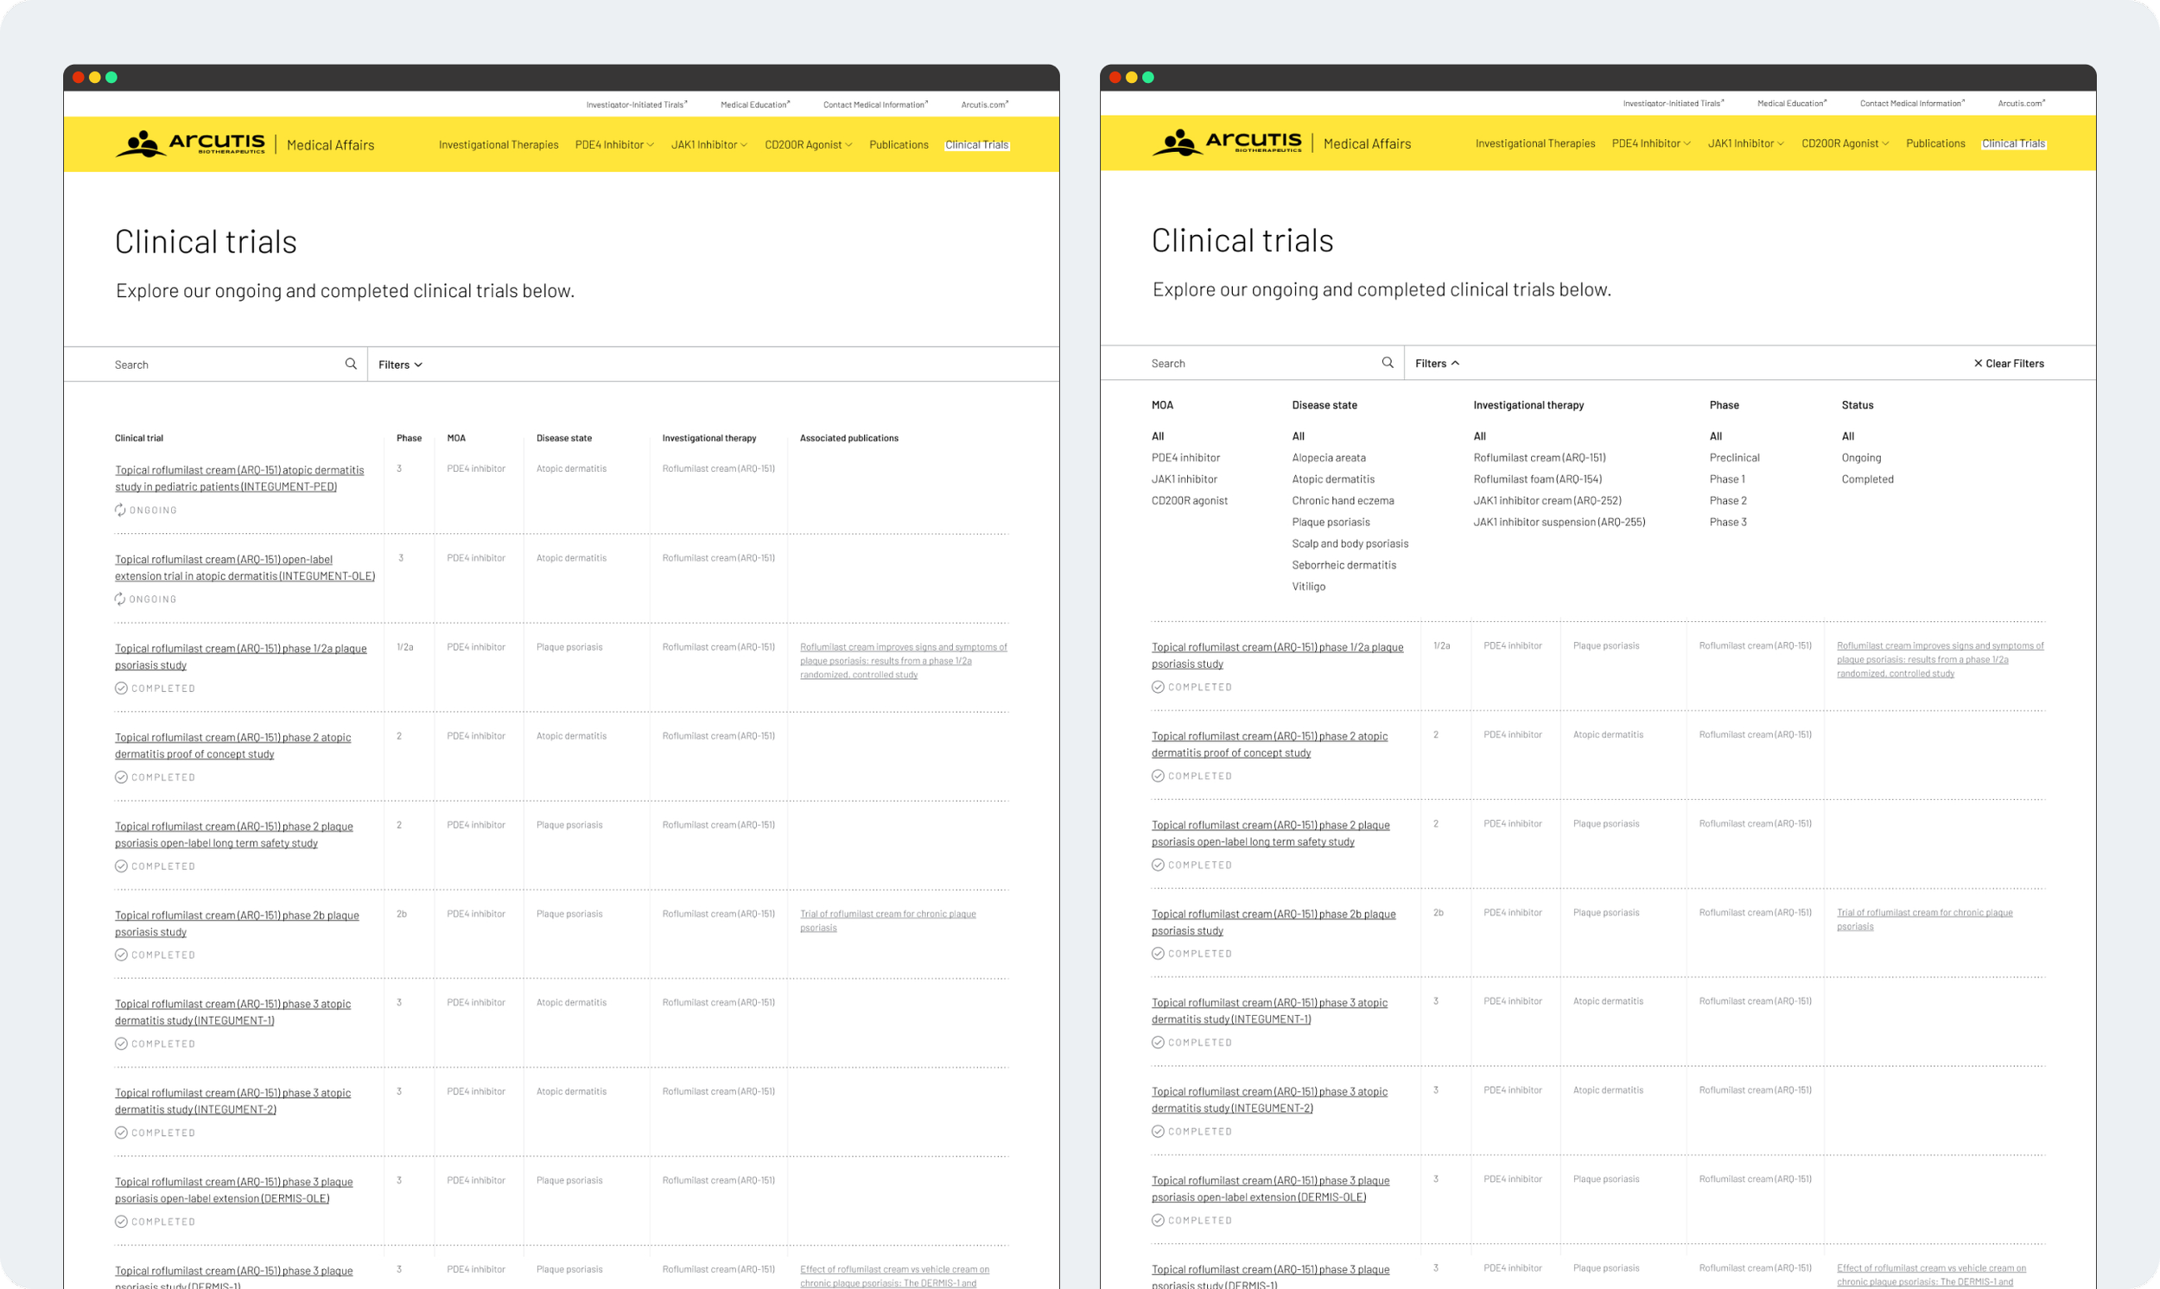2160x1289 pixels.
Task: Open the Publications nav item in left window
Action: (x=898, y=145)
